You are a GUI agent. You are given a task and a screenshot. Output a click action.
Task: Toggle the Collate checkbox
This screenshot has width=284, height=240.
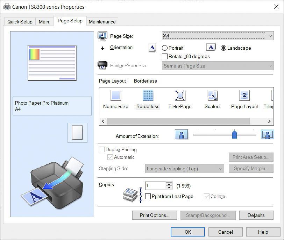click(206, 196)
